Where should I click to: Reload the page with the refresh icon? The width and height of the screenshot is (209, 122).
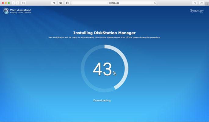click(x=155, y=3)
